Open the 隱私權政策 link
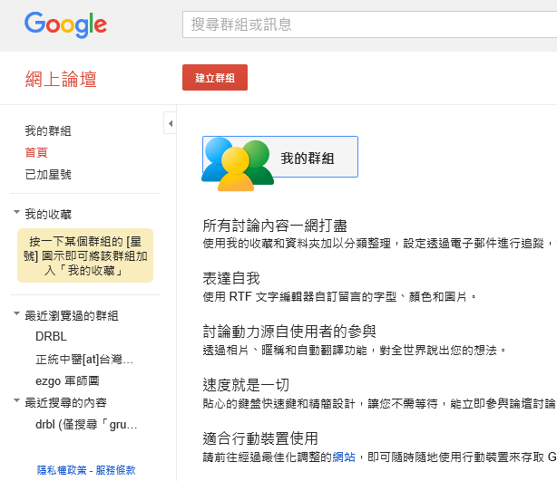This screenshot has height=481, width=557. pyautogui.click(x=62, y=470)
